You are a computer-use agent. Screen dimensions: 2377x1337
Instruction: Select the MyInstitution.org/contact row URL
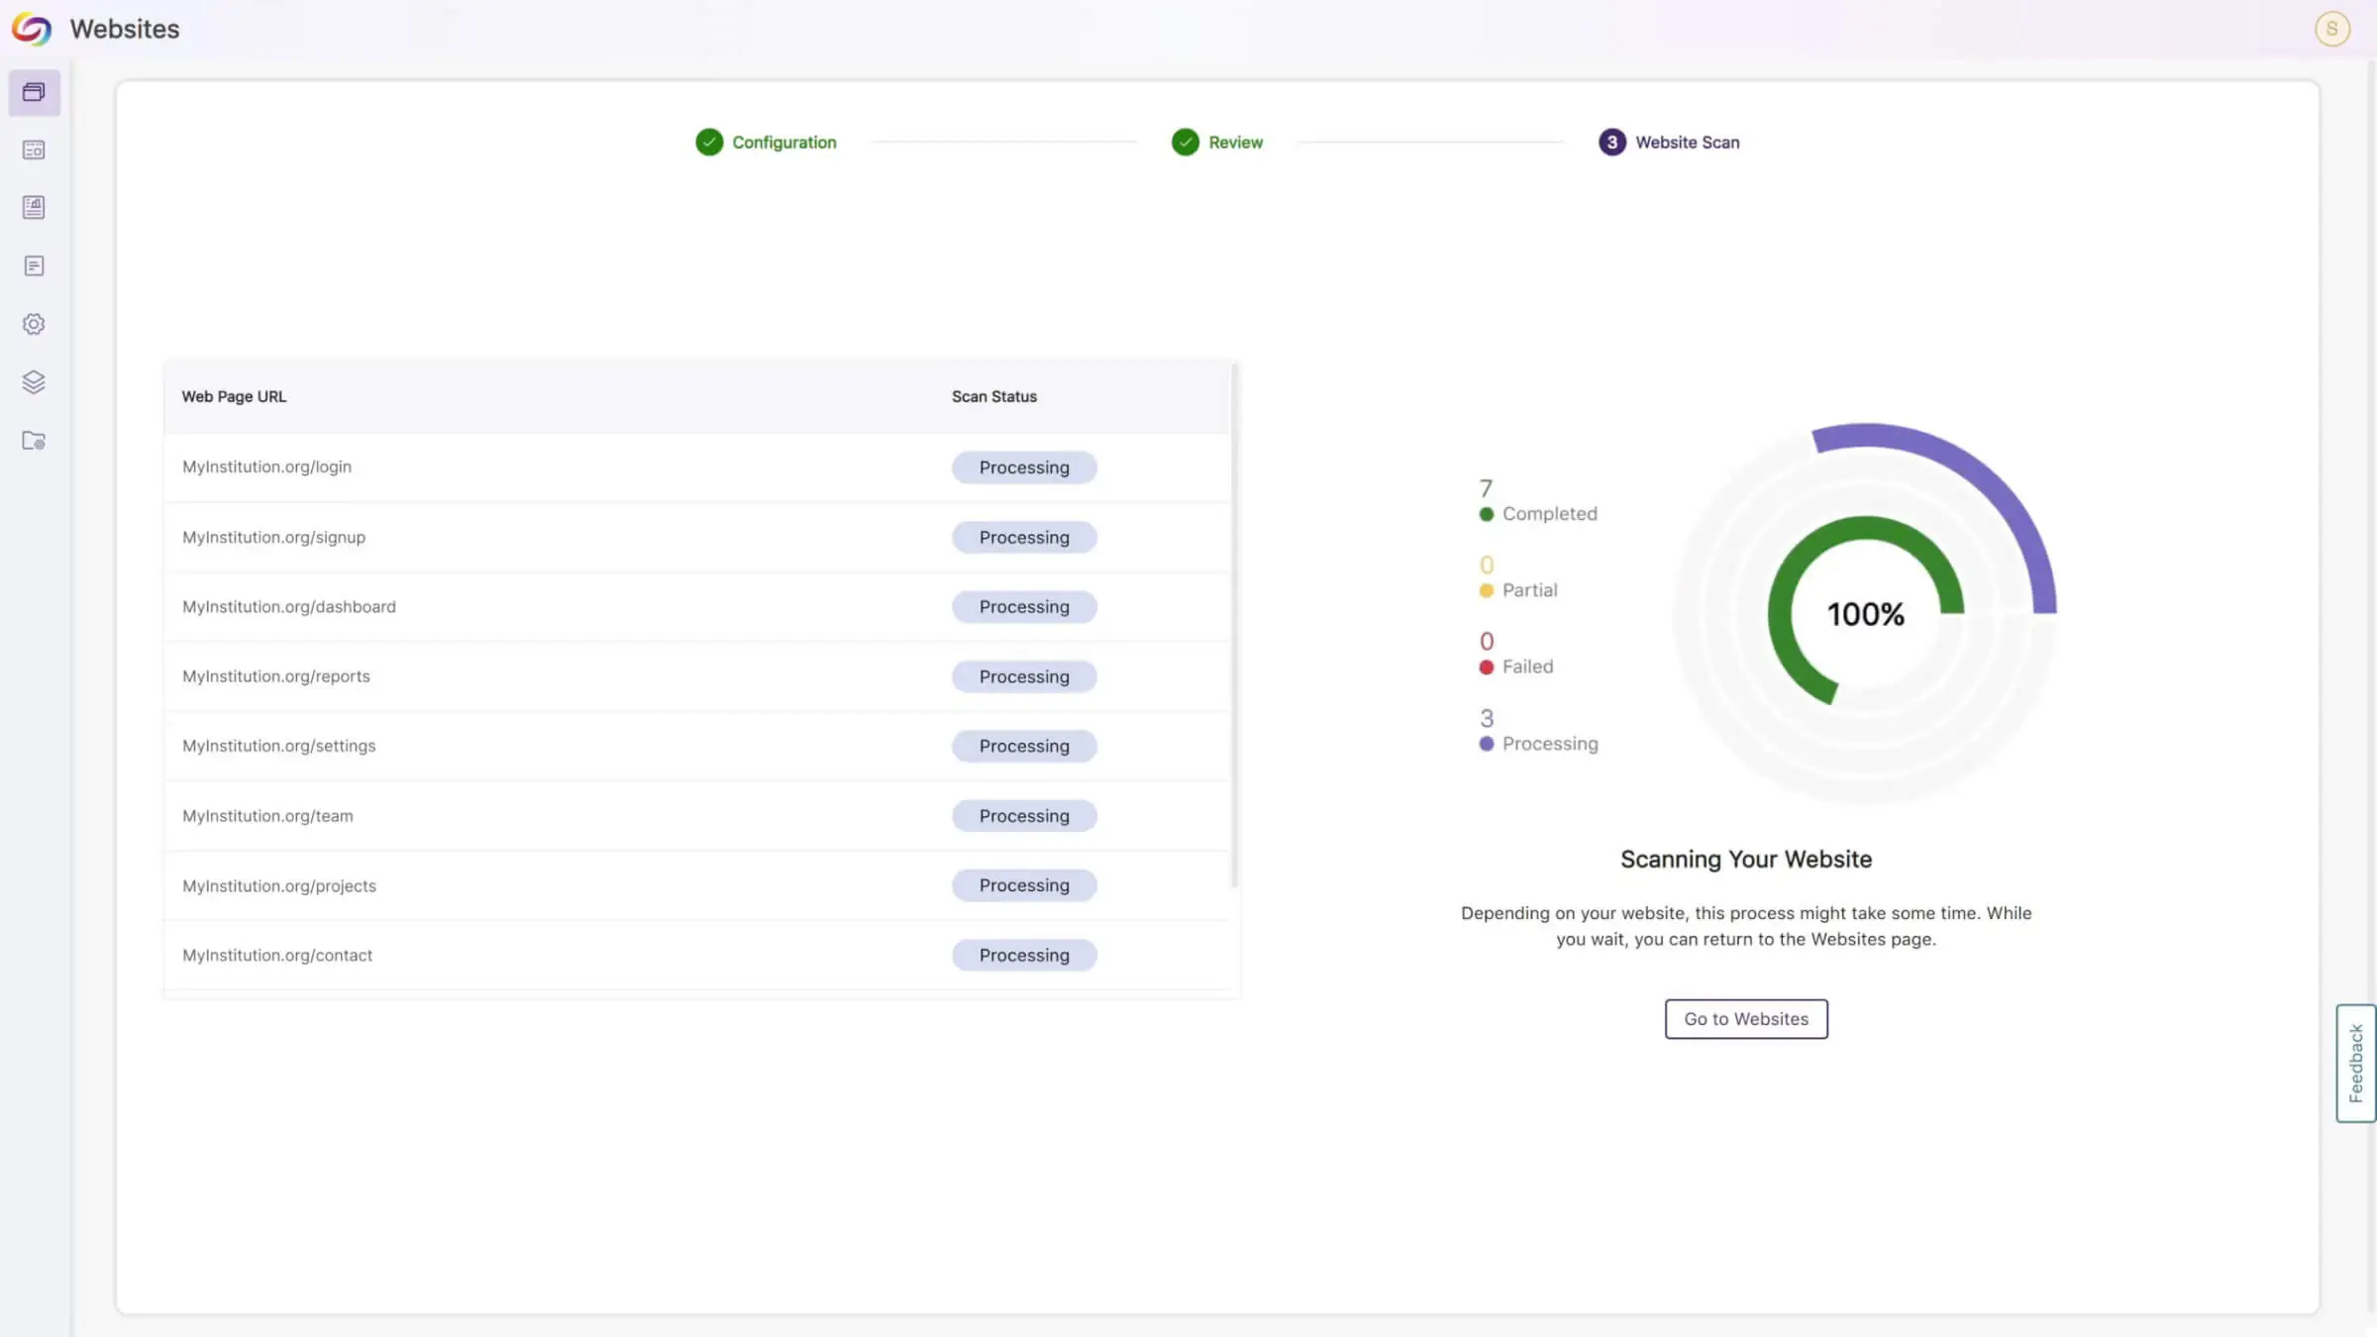coord(277,955)
